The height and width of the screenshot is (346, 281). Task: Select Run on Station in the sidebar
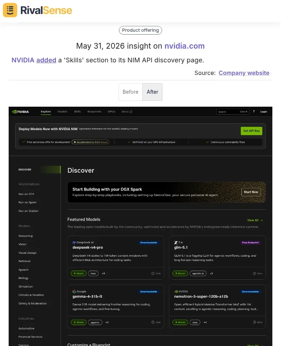coord(28,211)
